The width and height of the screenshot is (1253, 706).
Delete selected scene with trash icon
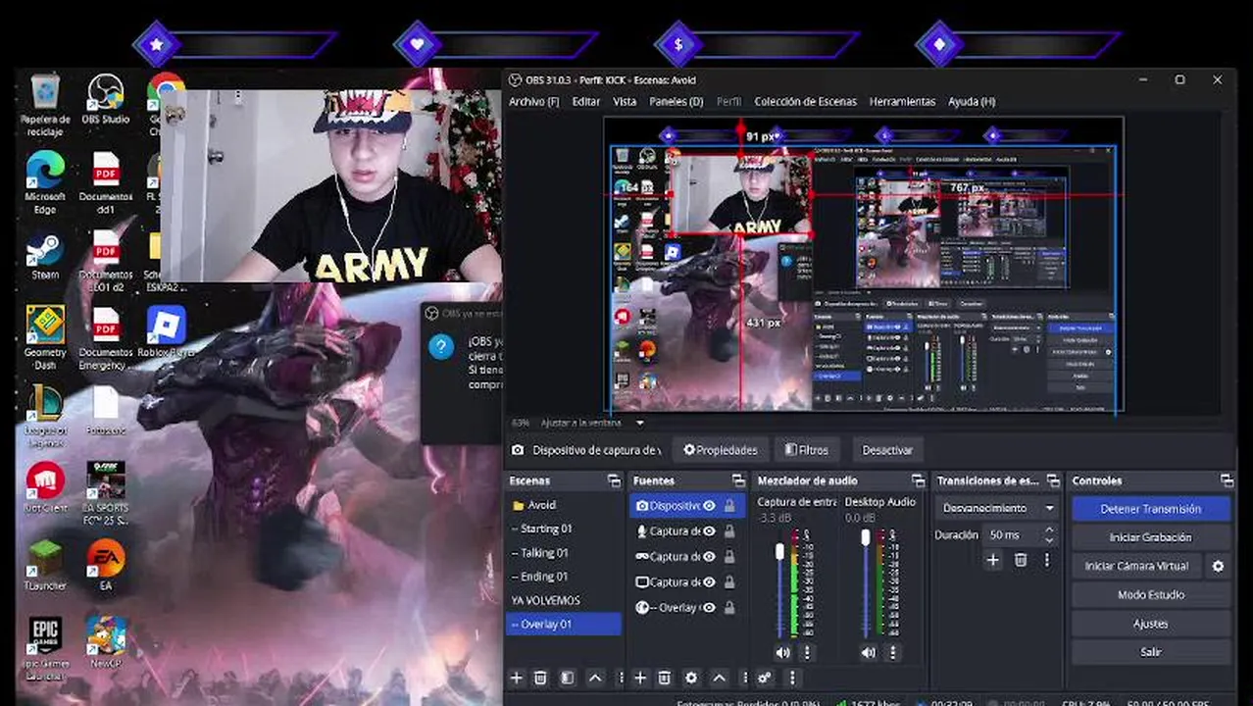[x=540, y=678]
